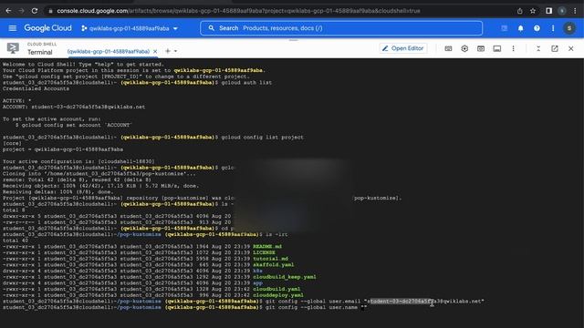
Task: Open the project selector qwiklabs-gcp-01-45889aaf9aba
Action: tap(130, 28)
